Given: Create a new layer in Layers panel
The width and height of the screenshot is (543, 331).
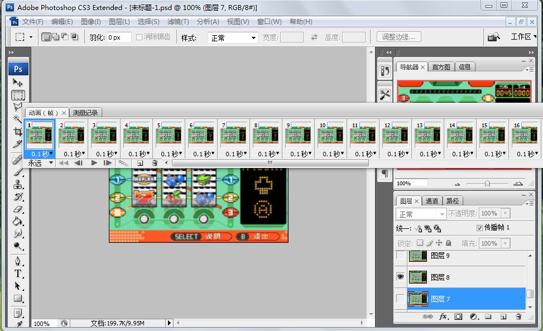Looking at the screenshot, I should (x=503, y=316).
